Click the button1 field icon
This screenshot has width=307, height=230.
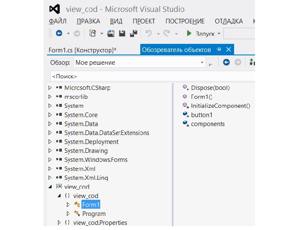click(186, 115)
